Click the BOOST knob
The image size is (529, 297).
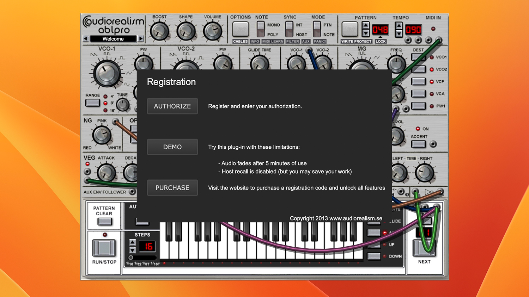159,31
